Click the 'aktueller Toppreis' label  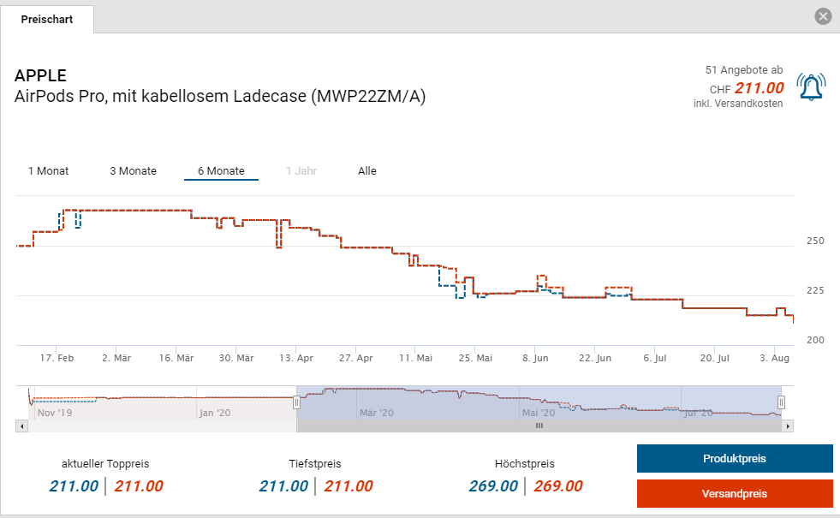pos(105,464)
